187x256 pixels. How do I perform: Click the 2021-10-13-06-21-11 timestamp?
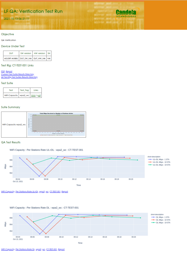point(17,19)
